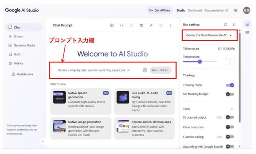Click the Get API key button

pos(160,10)
